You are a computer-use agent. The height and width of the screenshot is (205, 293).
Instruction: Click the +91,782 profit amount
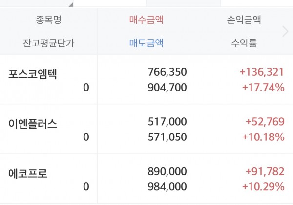coord(264,173)
